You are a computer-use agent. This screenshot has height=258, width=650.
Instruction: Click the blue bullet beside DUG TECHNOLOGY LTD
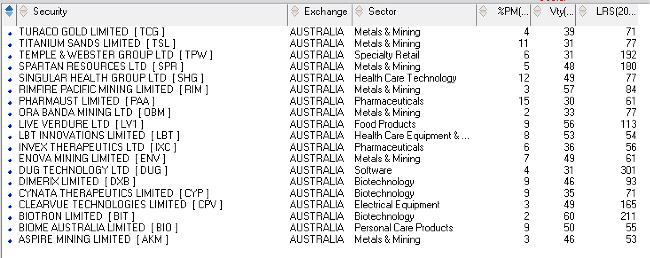(x=10, y=172)
